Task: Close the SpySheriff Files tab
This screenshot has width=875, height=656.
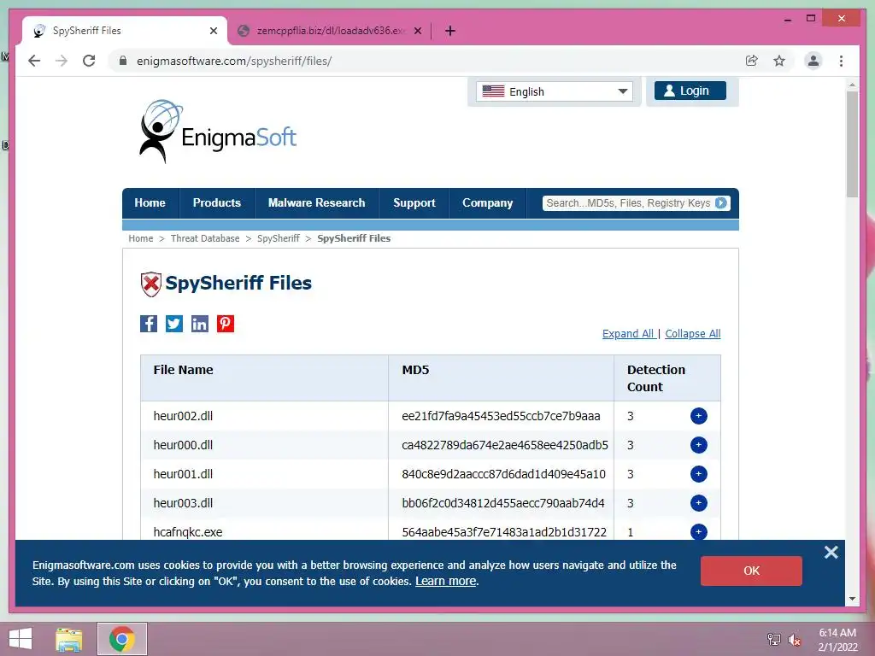Action: tap(213, 31)
